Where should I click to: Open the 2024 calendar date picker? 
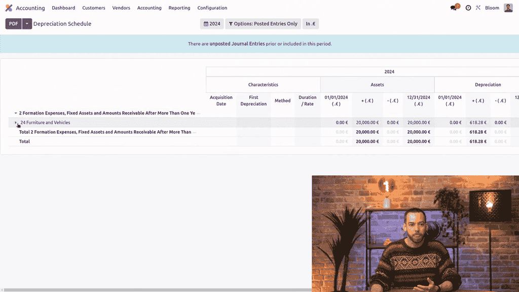point(212,24)
